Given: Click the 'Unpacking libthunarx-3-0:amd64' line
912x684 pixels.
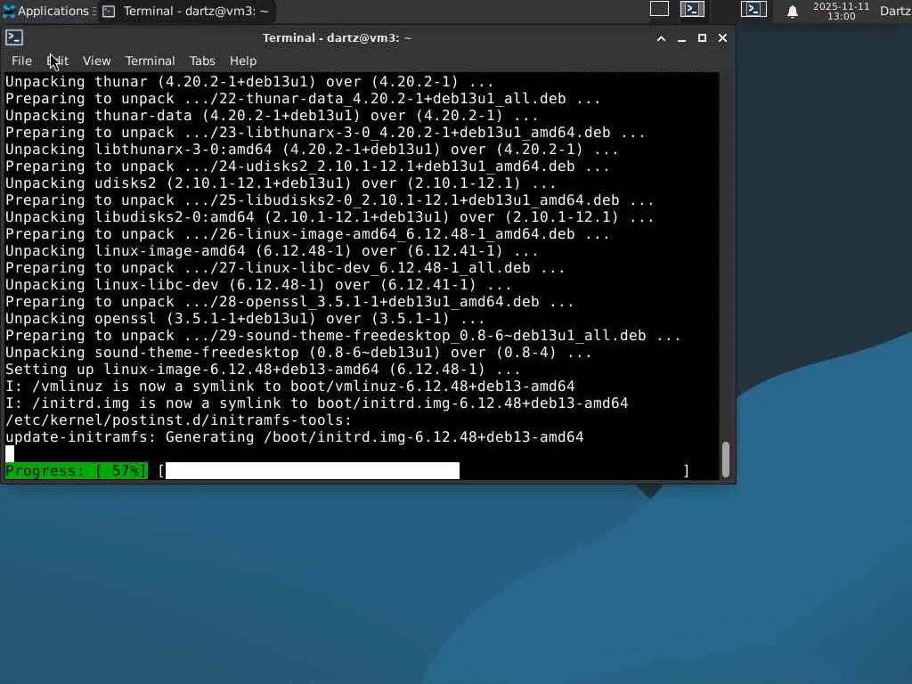Looking at the screenshot, I should 312,149.
